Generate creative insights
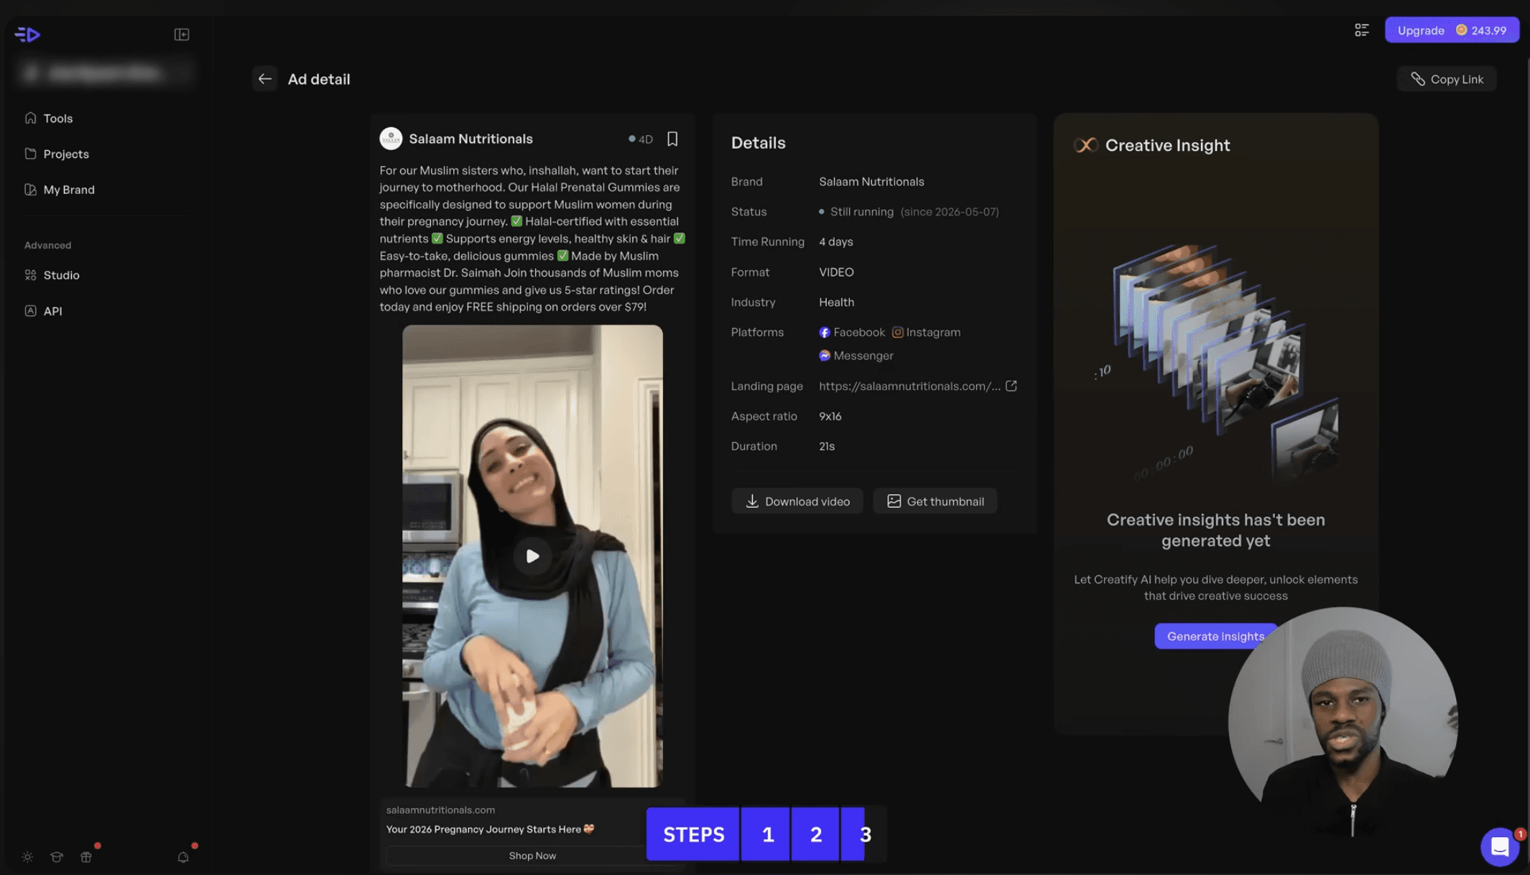The image size is (1530, 875). 1215,636
